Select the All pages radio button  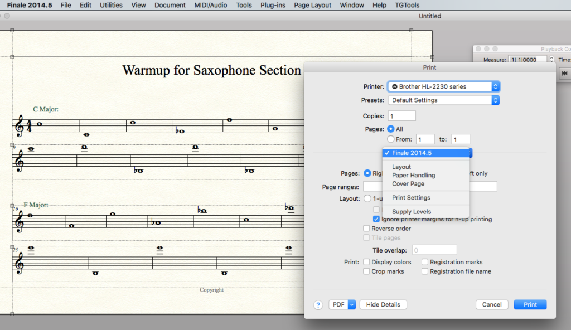tap(390, 129)
